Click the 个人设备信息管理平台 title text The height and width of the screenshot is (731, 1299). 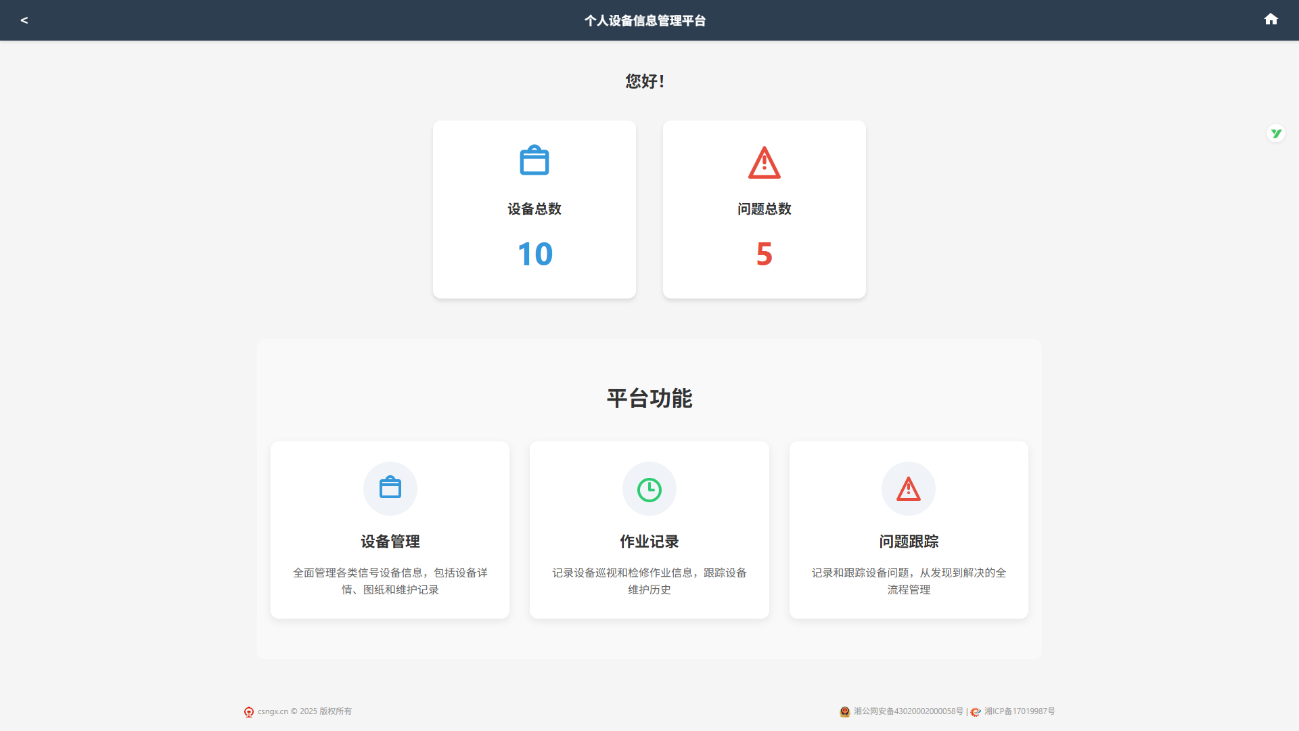point(645,20)
